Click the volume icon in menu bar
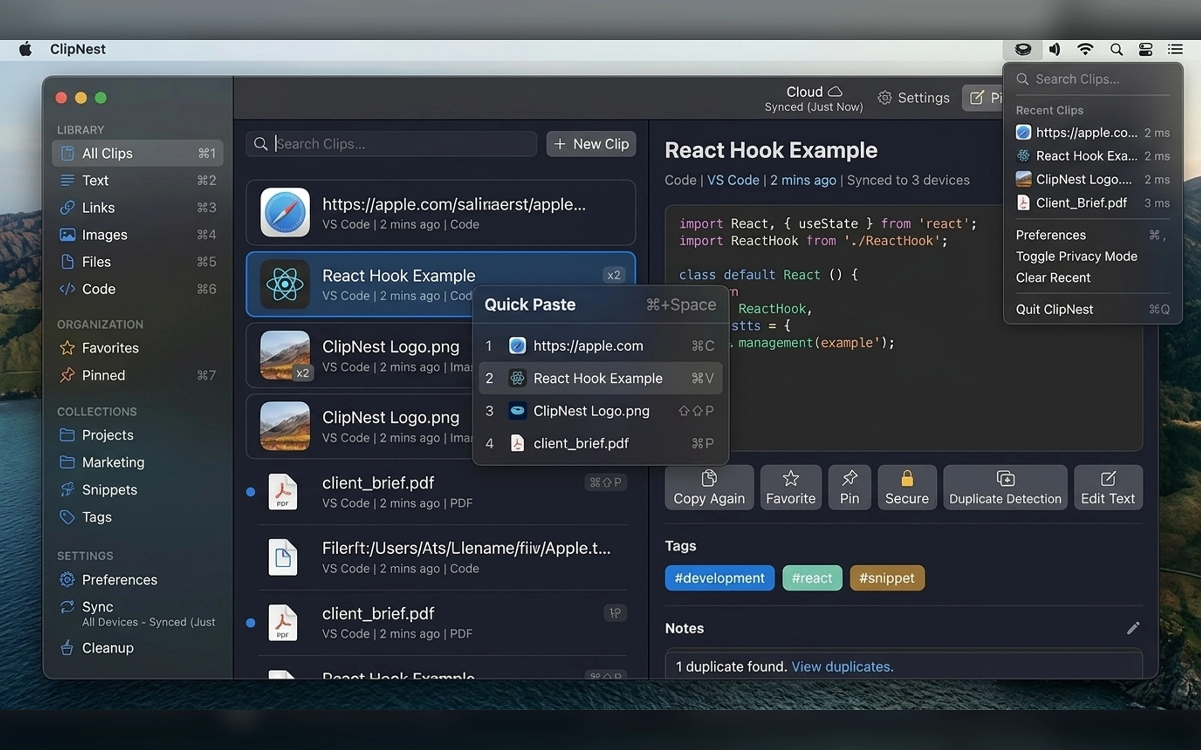 tap(1054, 49)
